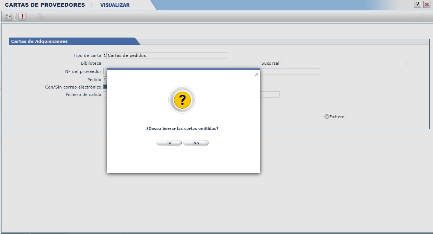Image resolution: width=433 pixels, height=234 pixels.
Task: Click the red exclamation mark toolbar icon
Action: coord(22,17)
